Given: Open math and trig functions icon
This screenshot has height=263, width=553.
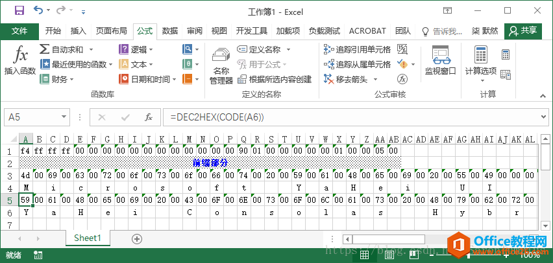Looking at the screenshot, I should coord(191,64).
